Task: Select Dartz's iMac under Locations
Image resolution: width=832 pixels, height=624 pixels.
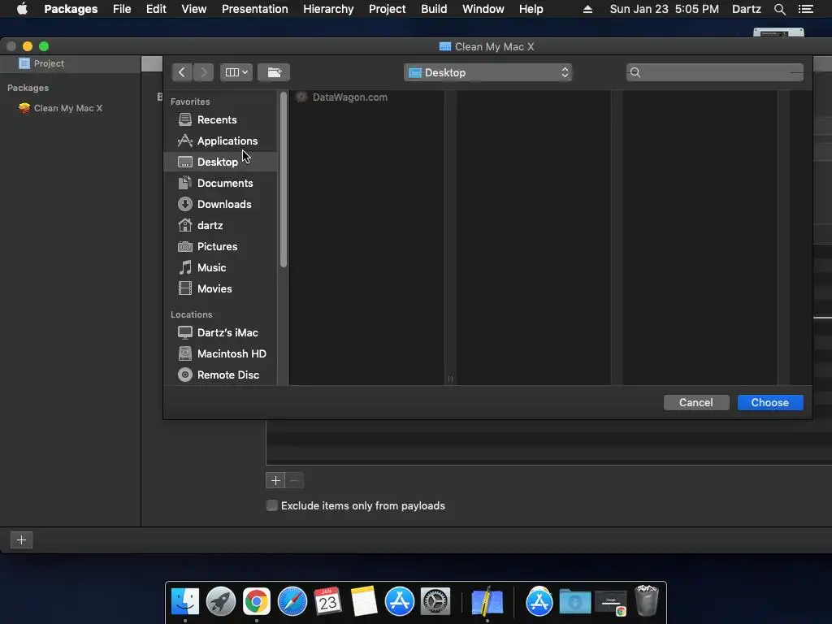Action: click(x=219, y=332)
